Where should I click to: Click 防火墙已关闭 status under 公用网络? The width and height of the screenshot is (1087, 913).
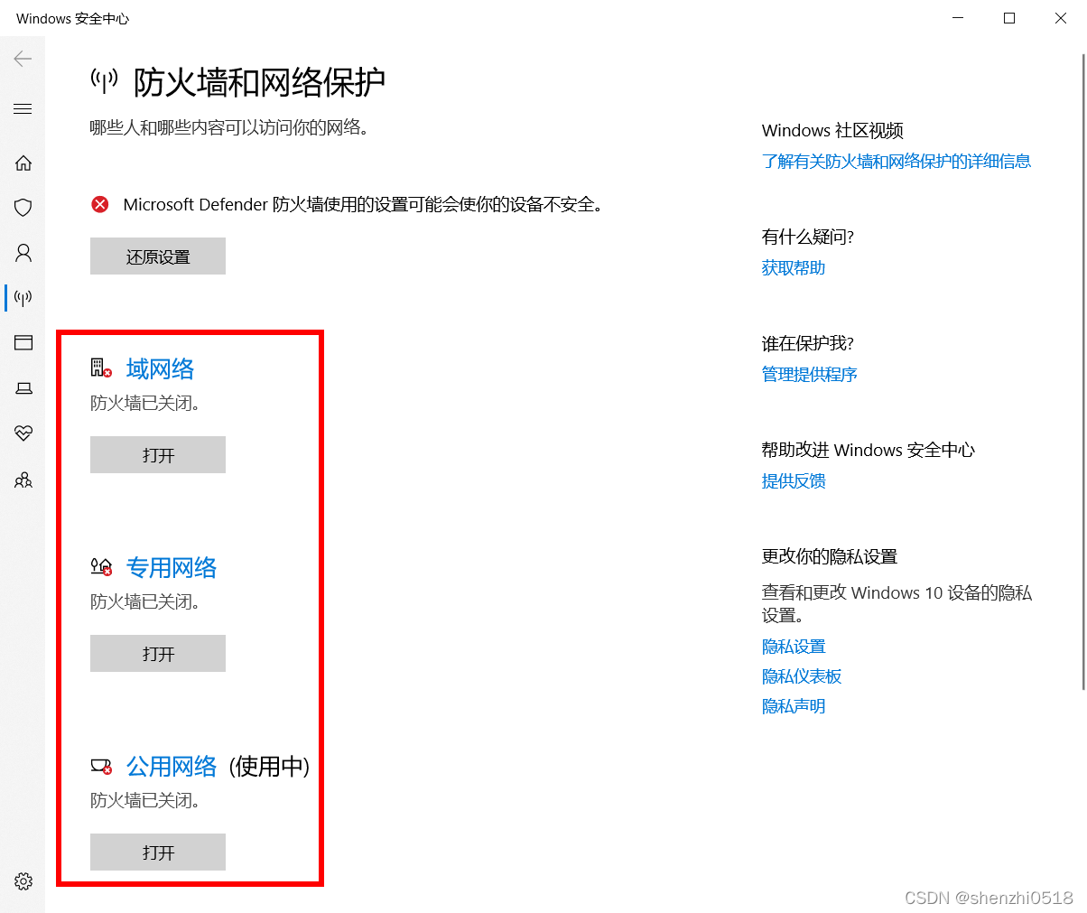[145, 801]
